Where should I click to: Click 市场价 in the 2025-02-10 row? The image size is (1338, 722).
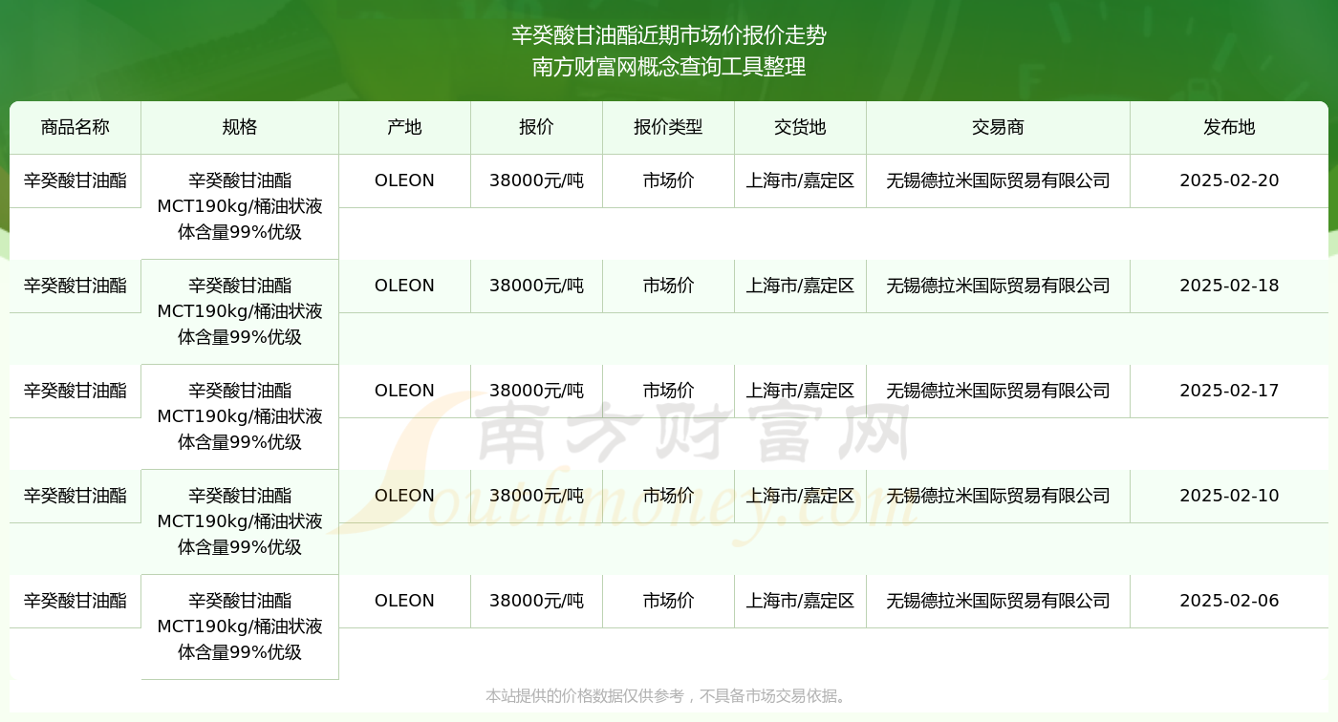coord(668,496)
